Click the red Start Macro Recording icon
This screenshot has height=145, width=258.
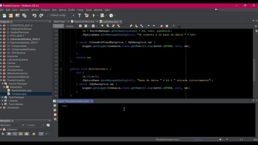pyautogui.click(x=162, y=26)
